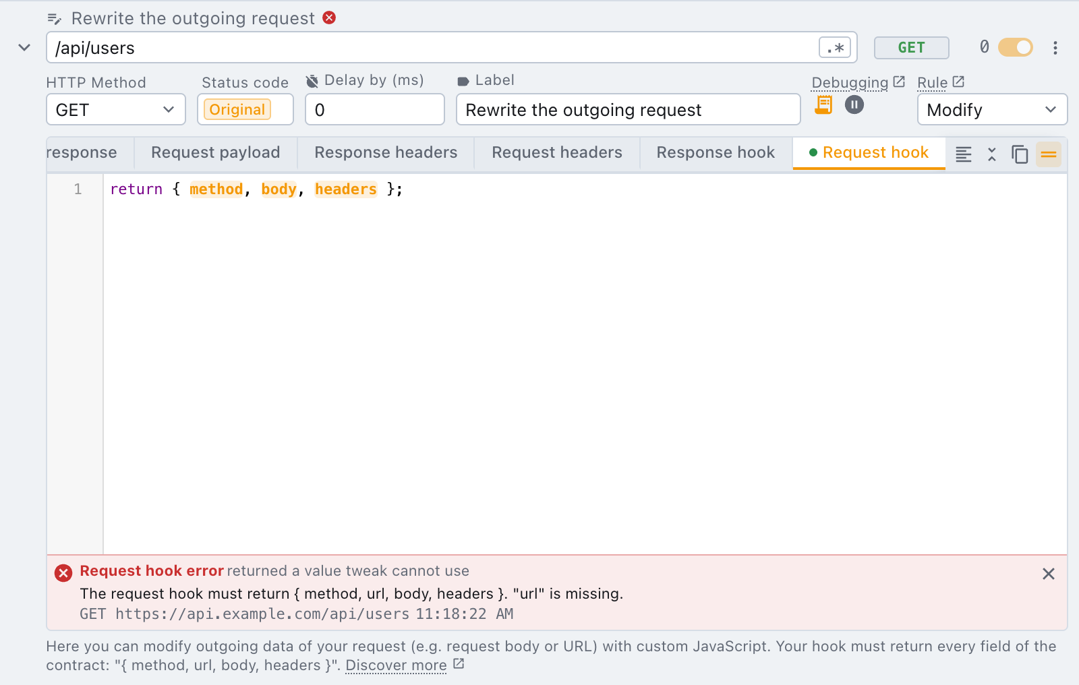This screenshot has height=685, width=1079.
Task: Click the hit counter 0 beside toggle
Action: click(x=985, y=47)
